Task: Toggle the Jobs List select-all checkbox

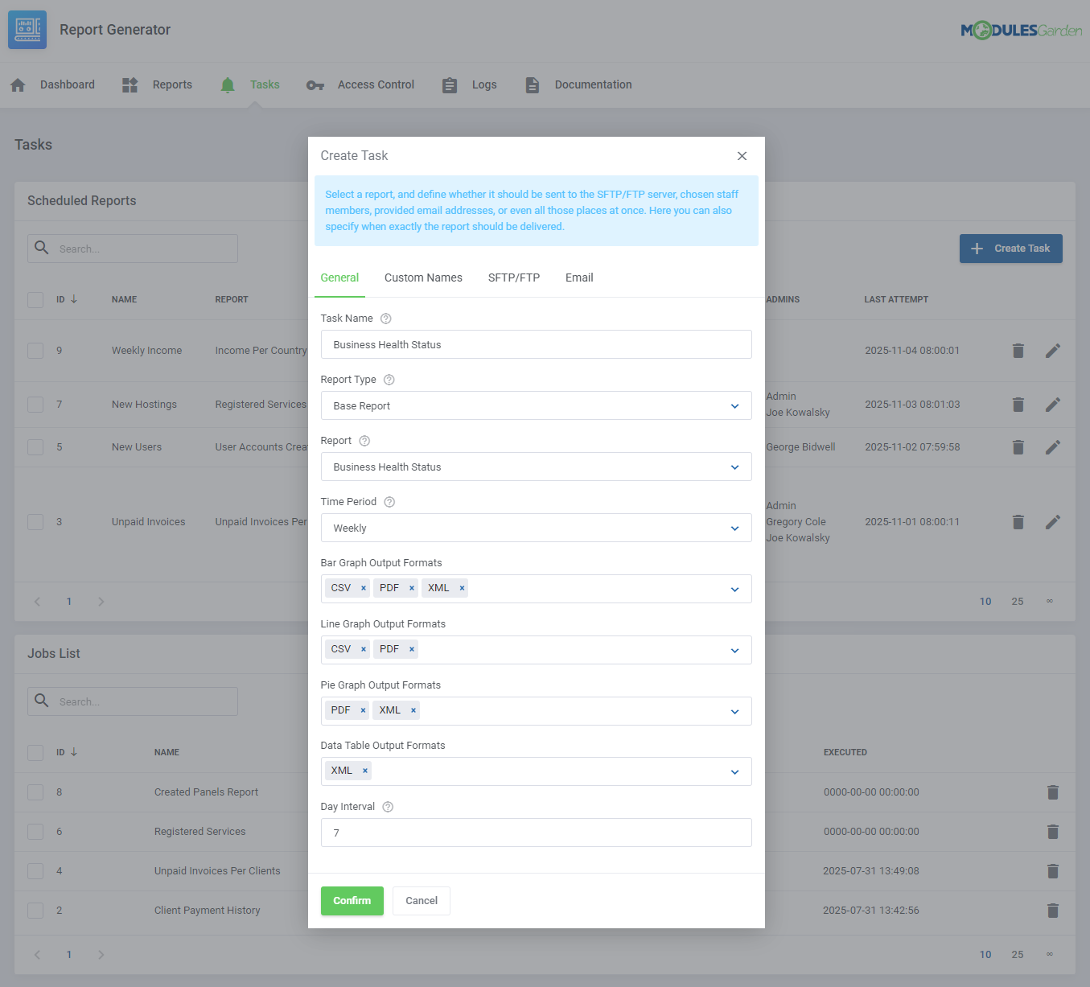Action: tap(35, 752)
